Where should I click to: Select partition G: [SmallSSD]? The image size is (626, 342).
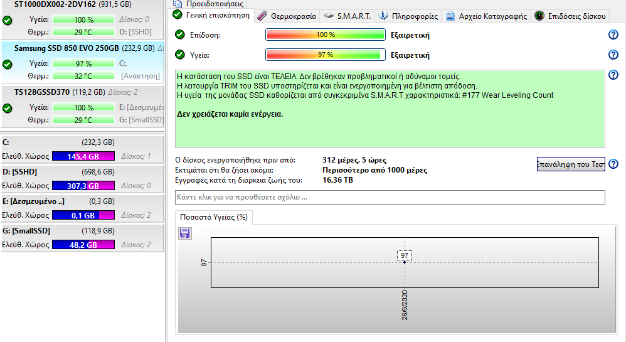click(x=82, y=238)
